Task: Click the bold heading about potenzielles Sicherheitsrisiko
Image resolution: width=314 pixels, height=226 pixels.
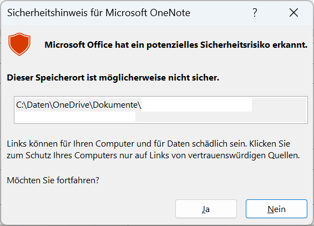Action: click(x=176, y=45)
